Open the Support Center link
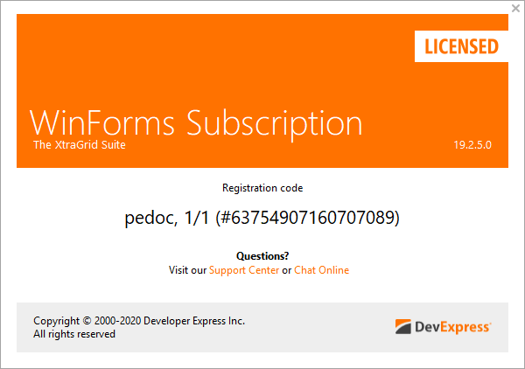 pyautogui.click(x=244, y=270)
